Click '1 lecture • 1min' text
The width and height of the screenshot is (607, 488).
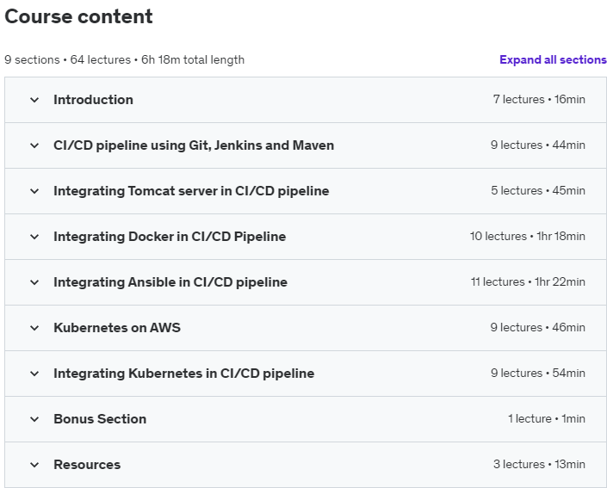(x=546, y=419)
